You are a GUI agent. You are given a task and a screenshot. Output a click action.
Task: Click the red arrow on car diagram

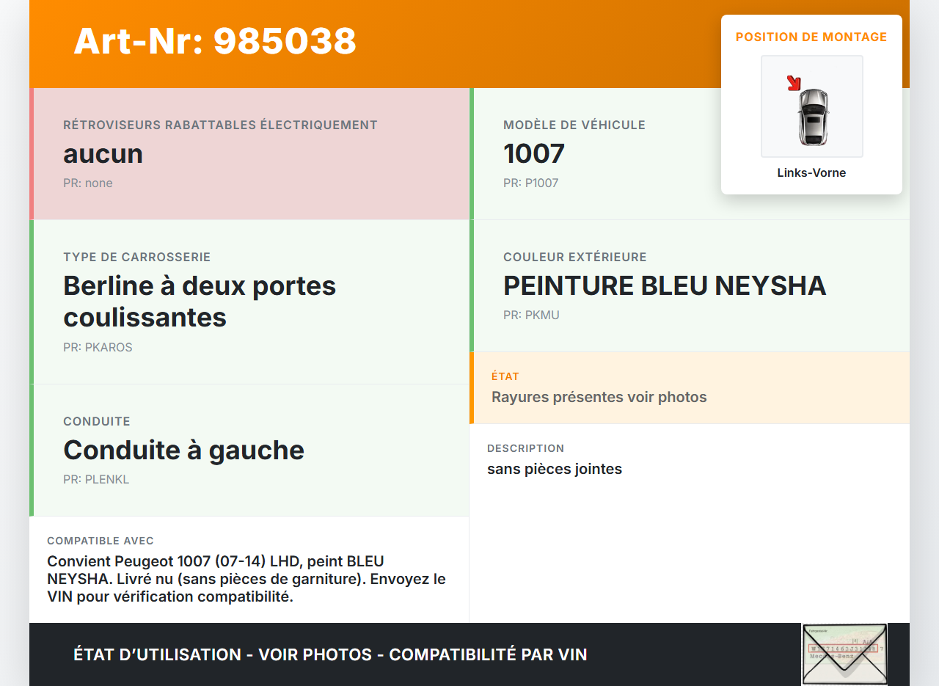[794, 83]
